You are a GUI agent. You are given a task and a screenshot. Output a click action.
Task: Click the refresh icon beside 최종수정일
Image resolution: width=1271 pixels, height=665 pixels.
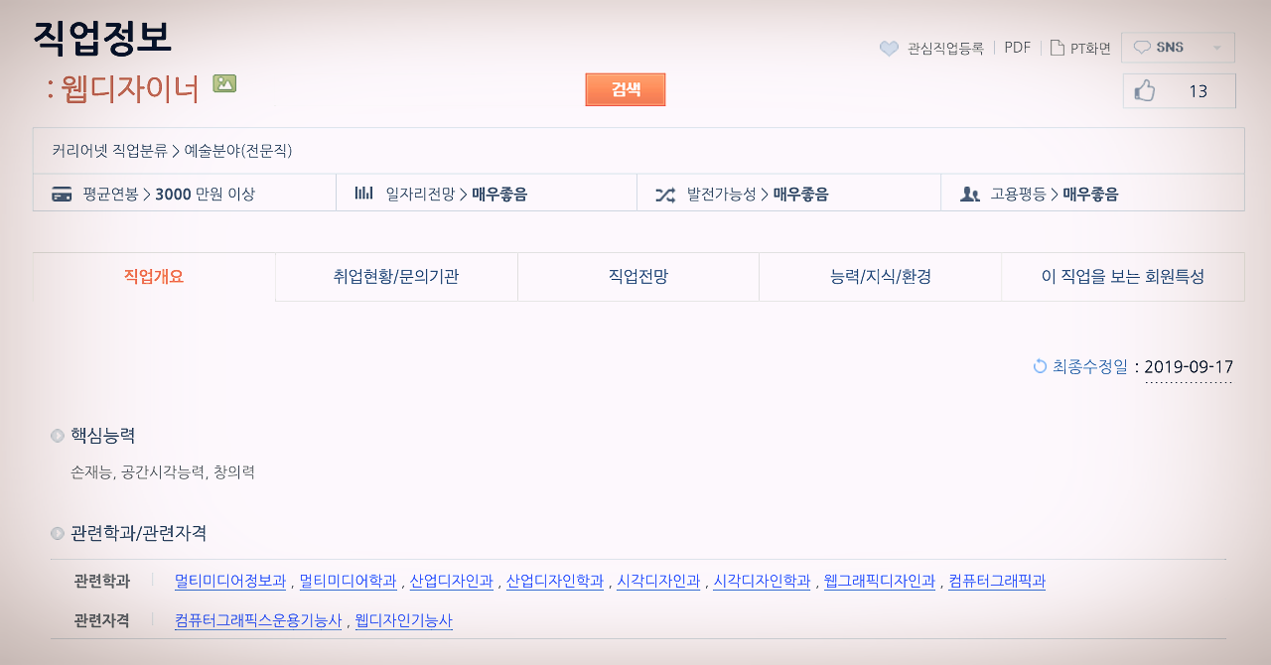click(x=1040, y=365)
